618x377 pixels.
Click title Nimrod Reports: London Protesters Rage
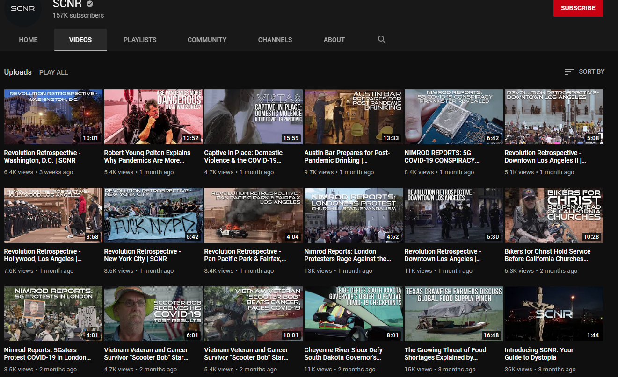coord(348,255)
